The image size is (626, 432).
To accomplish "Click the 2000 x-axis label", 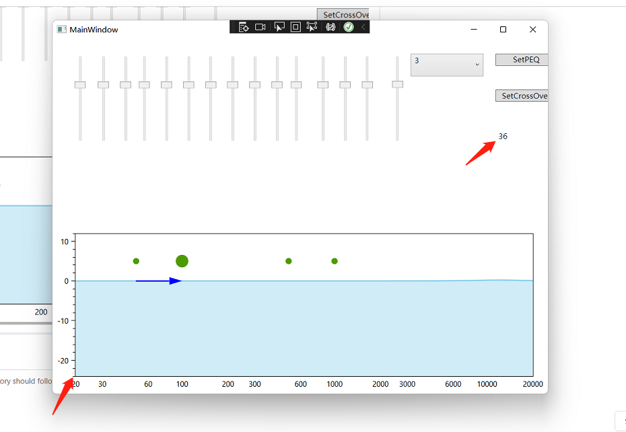I will [380, 384].
